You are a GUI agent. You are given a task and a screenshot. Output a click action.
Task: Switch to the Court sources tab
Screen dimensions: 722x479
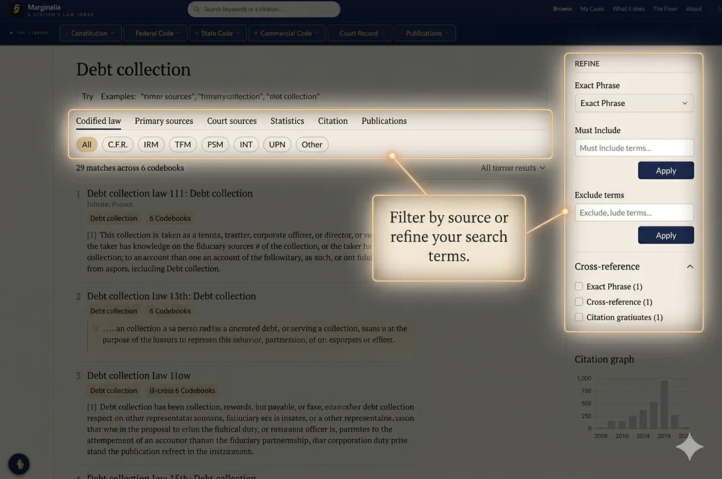[232, 121]
